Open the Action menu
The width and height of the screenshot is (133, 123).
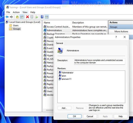coord(16,12)
